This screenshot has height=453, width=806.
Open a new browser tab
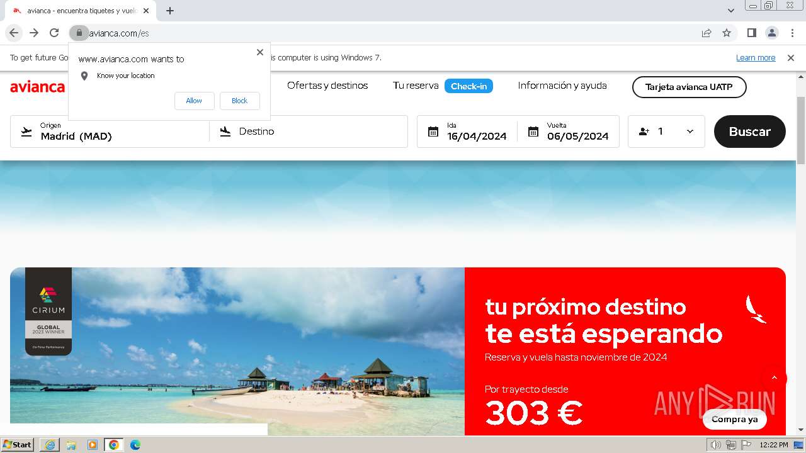coord(170,11)
